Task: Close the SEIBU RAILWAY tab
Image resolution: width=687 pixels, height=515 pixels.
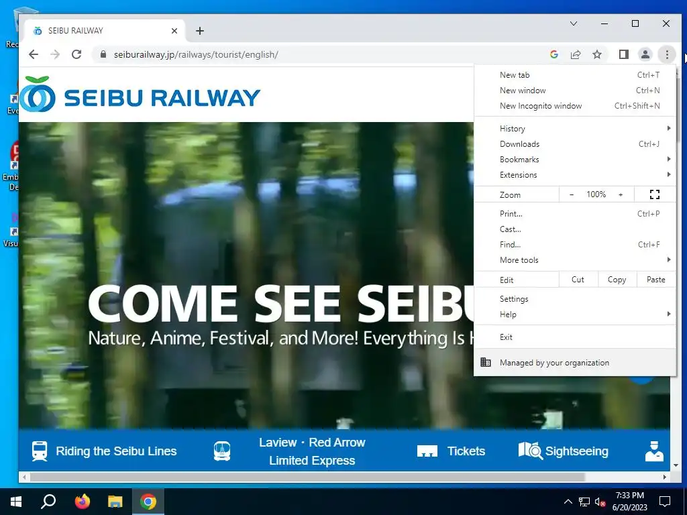Action: coord(174,31)
